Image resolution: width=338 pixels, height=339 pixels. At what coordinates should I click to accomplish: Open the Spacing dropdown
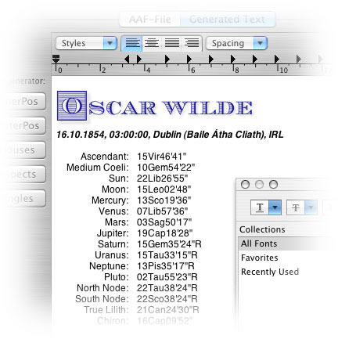tap(236, 43)
